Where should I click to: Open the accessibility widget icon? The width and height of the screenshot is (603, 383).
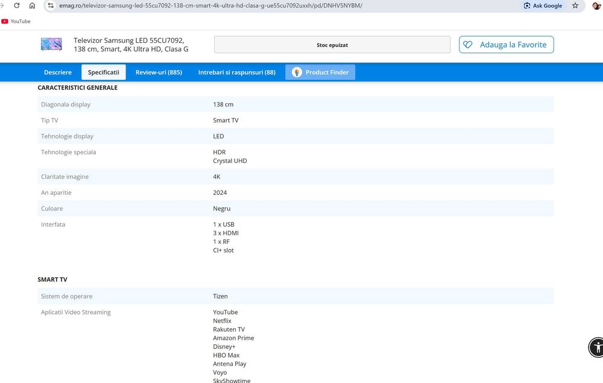(597, 347)
